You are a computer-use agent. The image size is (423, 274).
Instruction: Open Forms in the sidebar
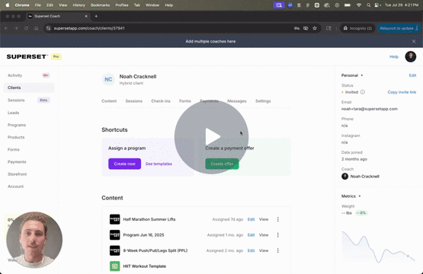[x=29, y=149]
